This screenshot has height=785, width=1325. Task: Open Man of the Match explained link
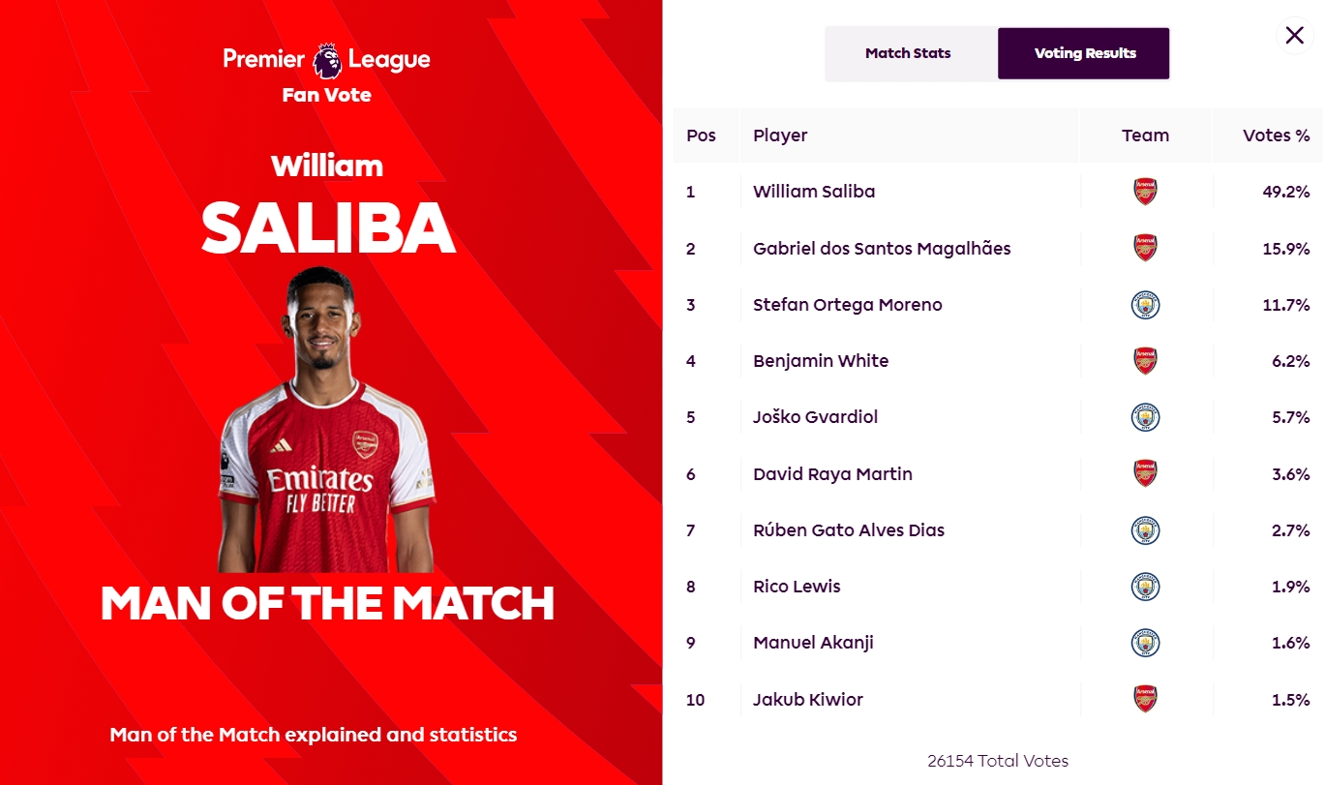click(x=314, y=735)
